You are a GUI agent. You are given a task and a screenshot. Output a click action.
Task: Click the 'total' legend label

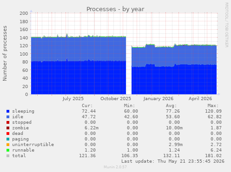(x=19, y=156)
